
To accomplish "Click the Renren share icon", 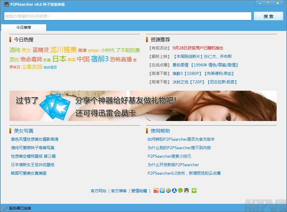I will tap(174, 191).
